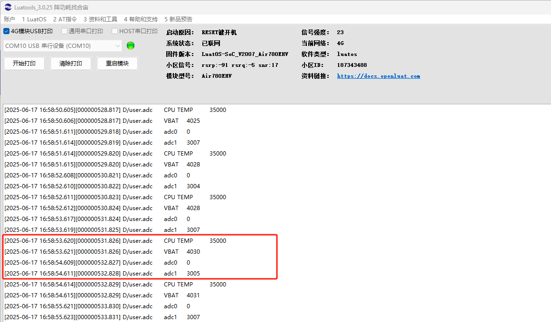The height and width of the screenshot is (322, 551).
Task: Click the Luatools logo in title bar
Action: tap(7, 7)
